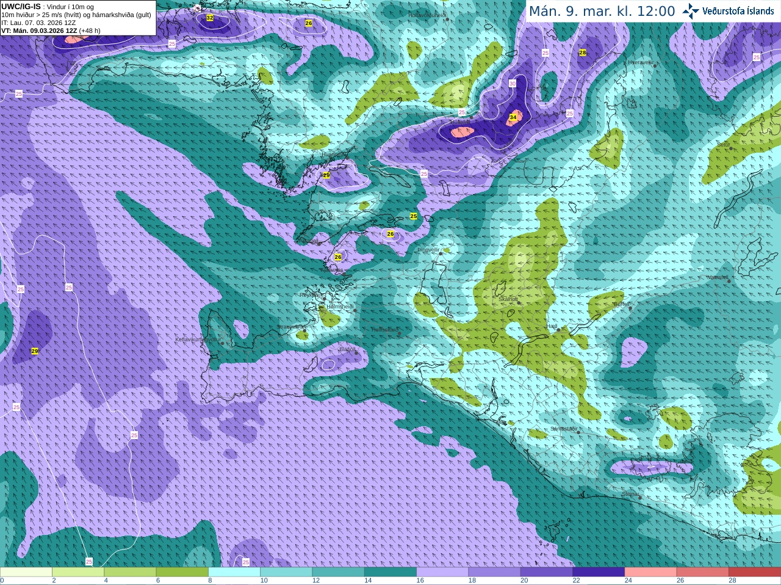Select the Setur station label

coord(724,145)
